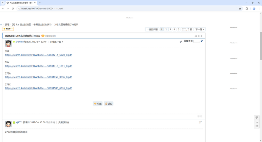
Task: Open the 78A timetable PDF link
Action: point(38,55)
